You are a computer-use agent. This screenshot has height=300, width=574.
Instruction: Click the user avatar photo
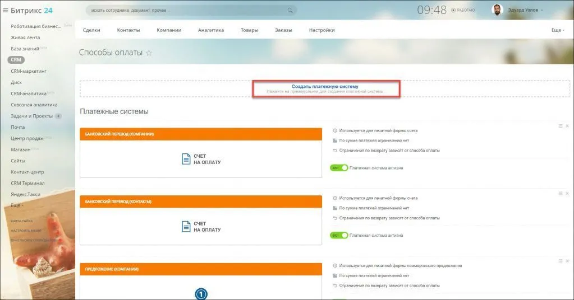[x=497, y=10]
